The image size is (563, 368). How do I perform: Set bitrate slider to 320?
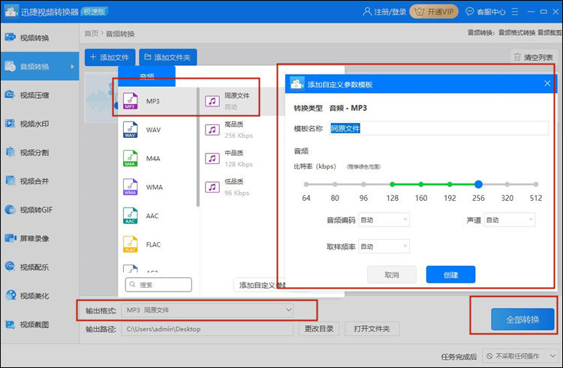(x=507, y=184)
